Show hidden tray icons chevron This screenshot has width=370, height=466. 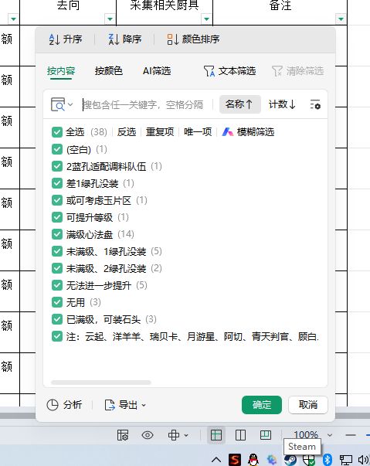tap(216, 460)
